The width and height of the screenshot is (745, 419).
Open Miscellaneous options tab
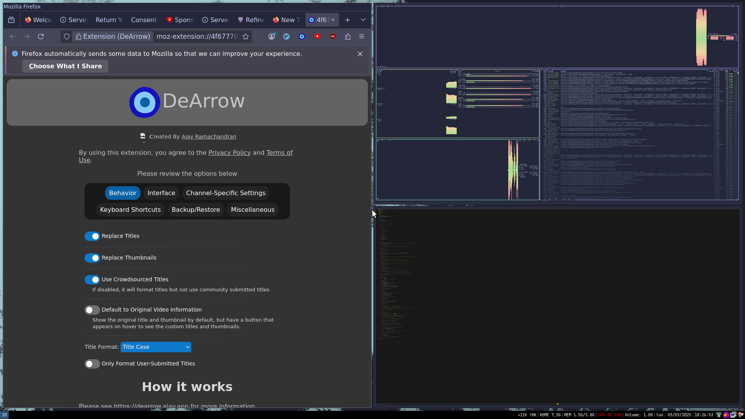click(x=253, y=209)
